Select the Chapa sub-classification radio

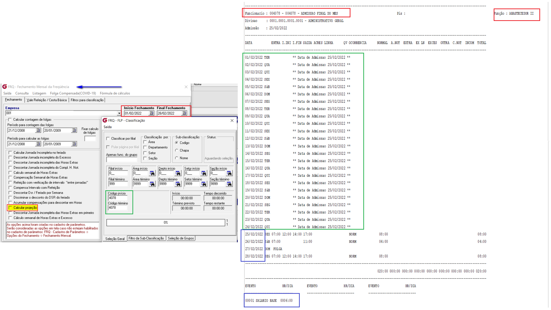tap(177, 150)
